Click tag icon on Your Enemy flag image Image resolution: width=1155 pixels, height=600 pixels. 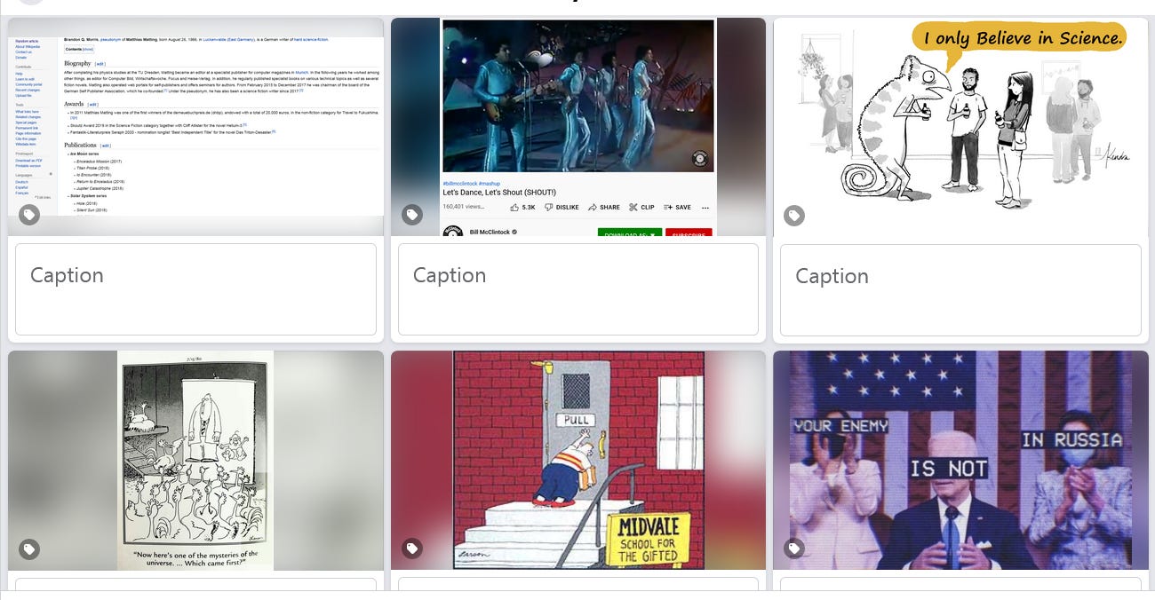[x=794, y=549]
